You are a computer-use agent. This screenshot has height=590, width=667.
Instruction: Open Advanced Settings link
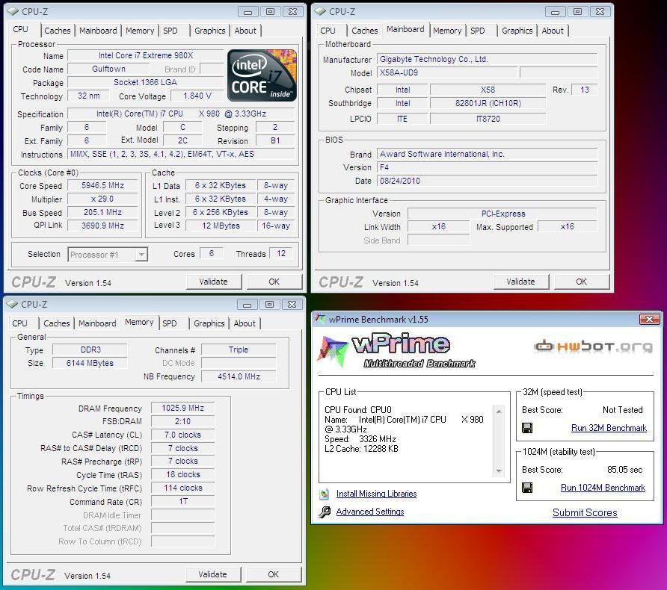tap(370, 512)
